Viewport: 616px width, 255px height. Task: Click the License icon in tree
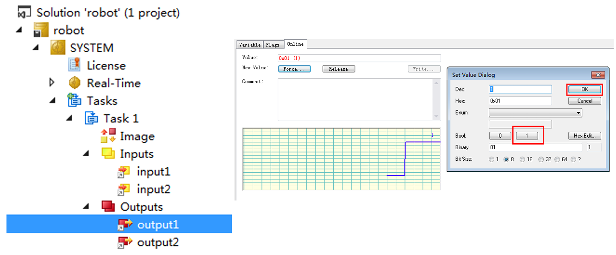[75, 66]
